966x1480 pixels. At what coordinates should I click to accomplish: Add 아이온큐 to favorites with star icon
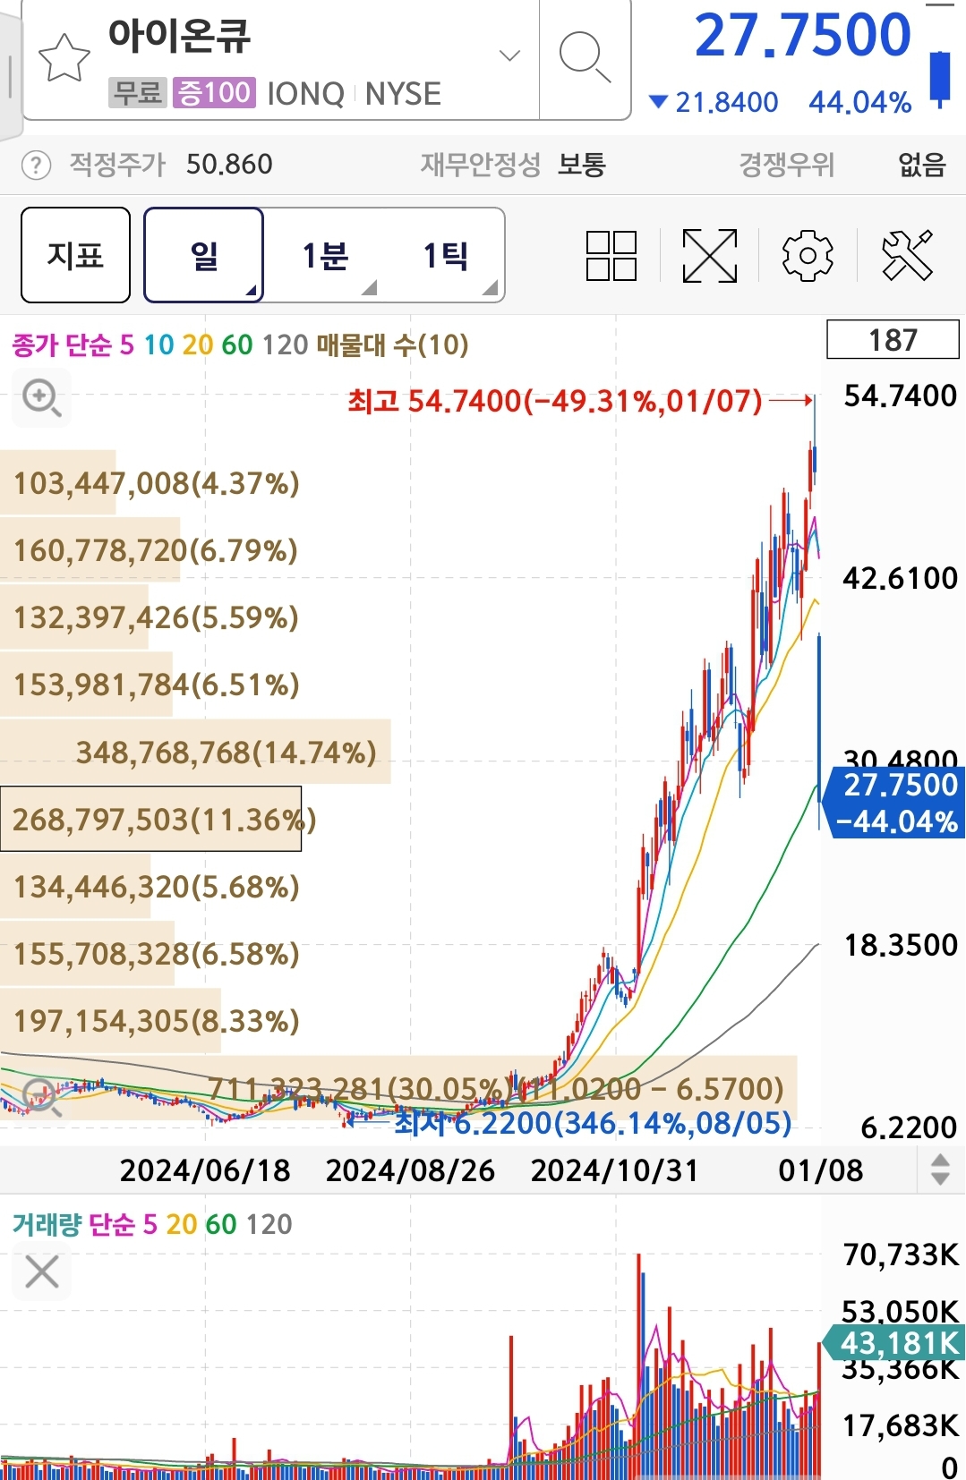pos(64,58)
